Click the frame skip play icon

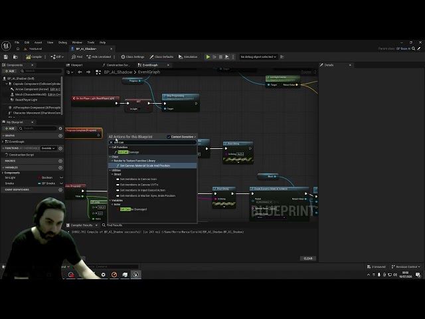point(214,57)
